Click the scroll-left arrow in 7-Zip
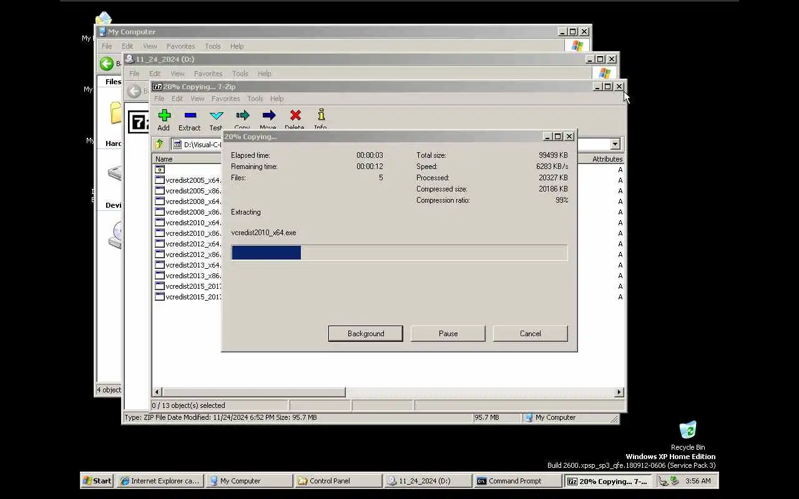 [x=157, y=392]
